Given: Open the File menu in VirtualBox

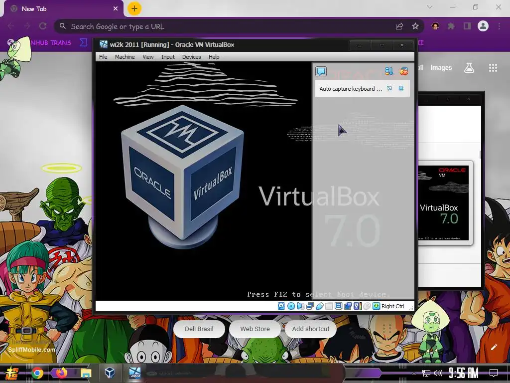Looking at the screenshot, I should click(x=103, y=57).
